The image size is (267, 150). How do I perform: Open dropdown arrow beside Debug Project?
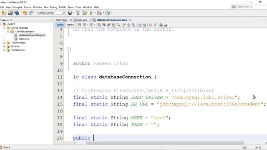point(103,13)
